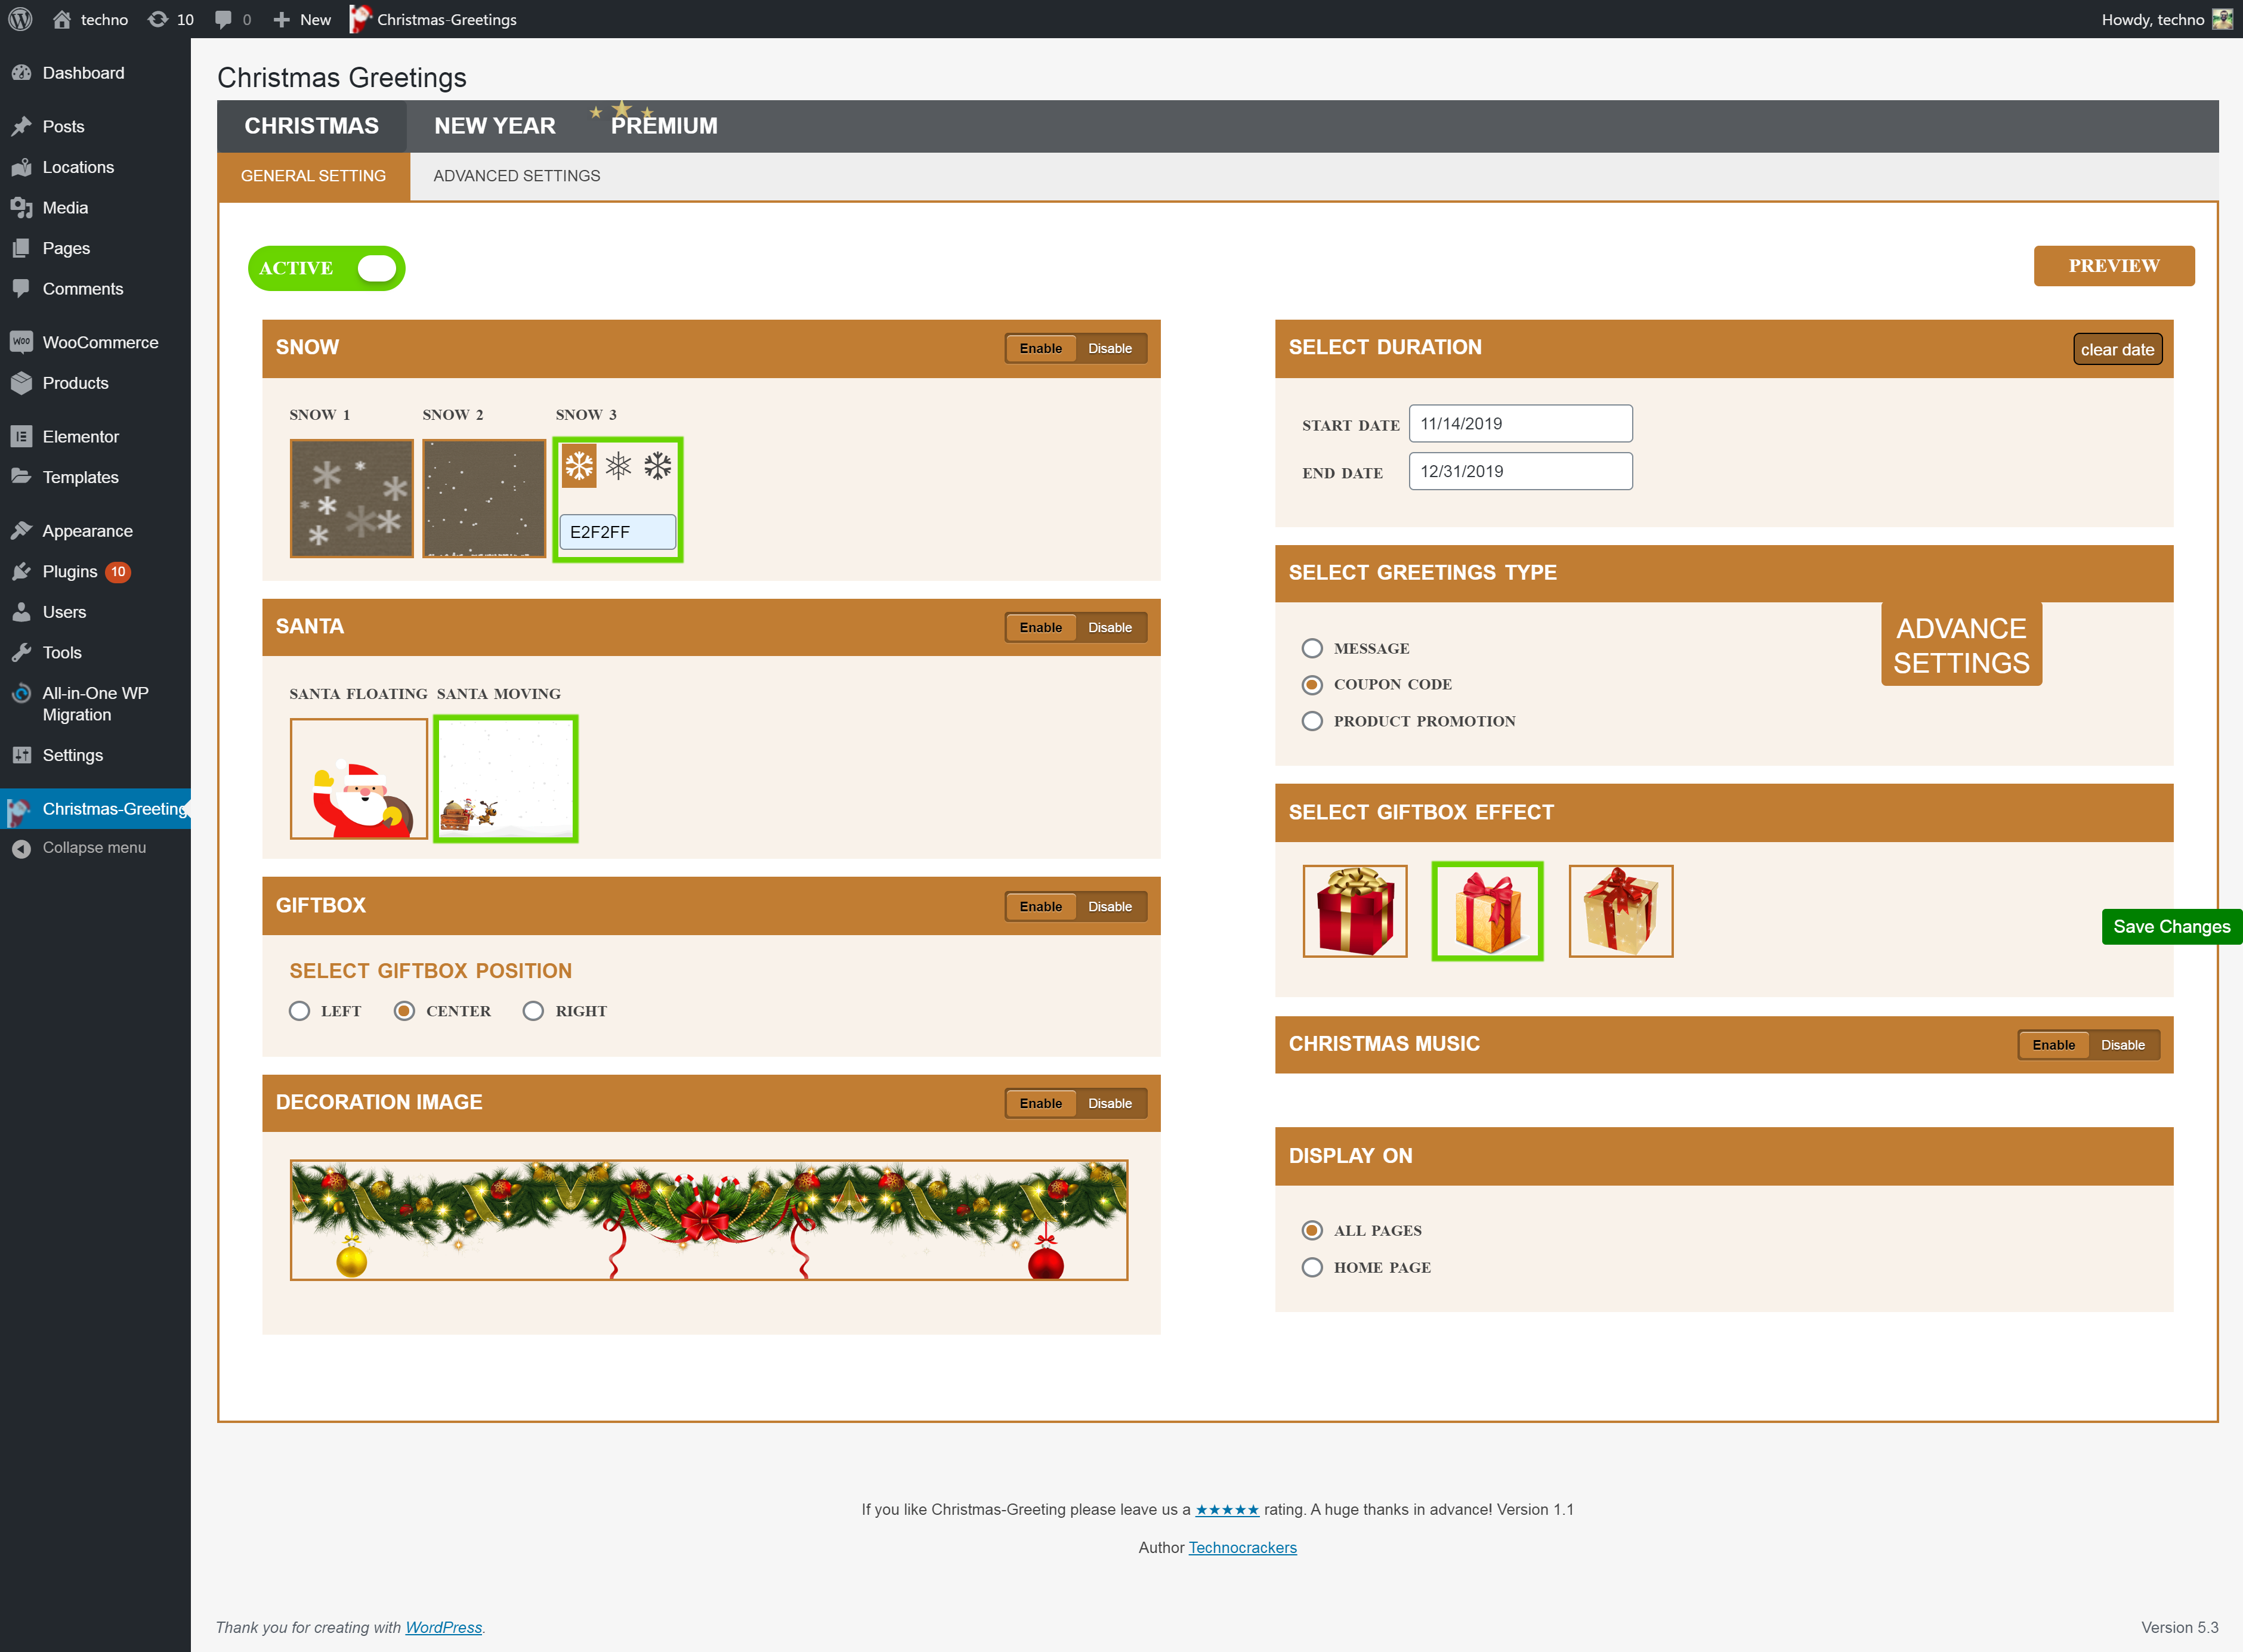Select the COUPON CODE greetings type

(x=1312, y=685)
